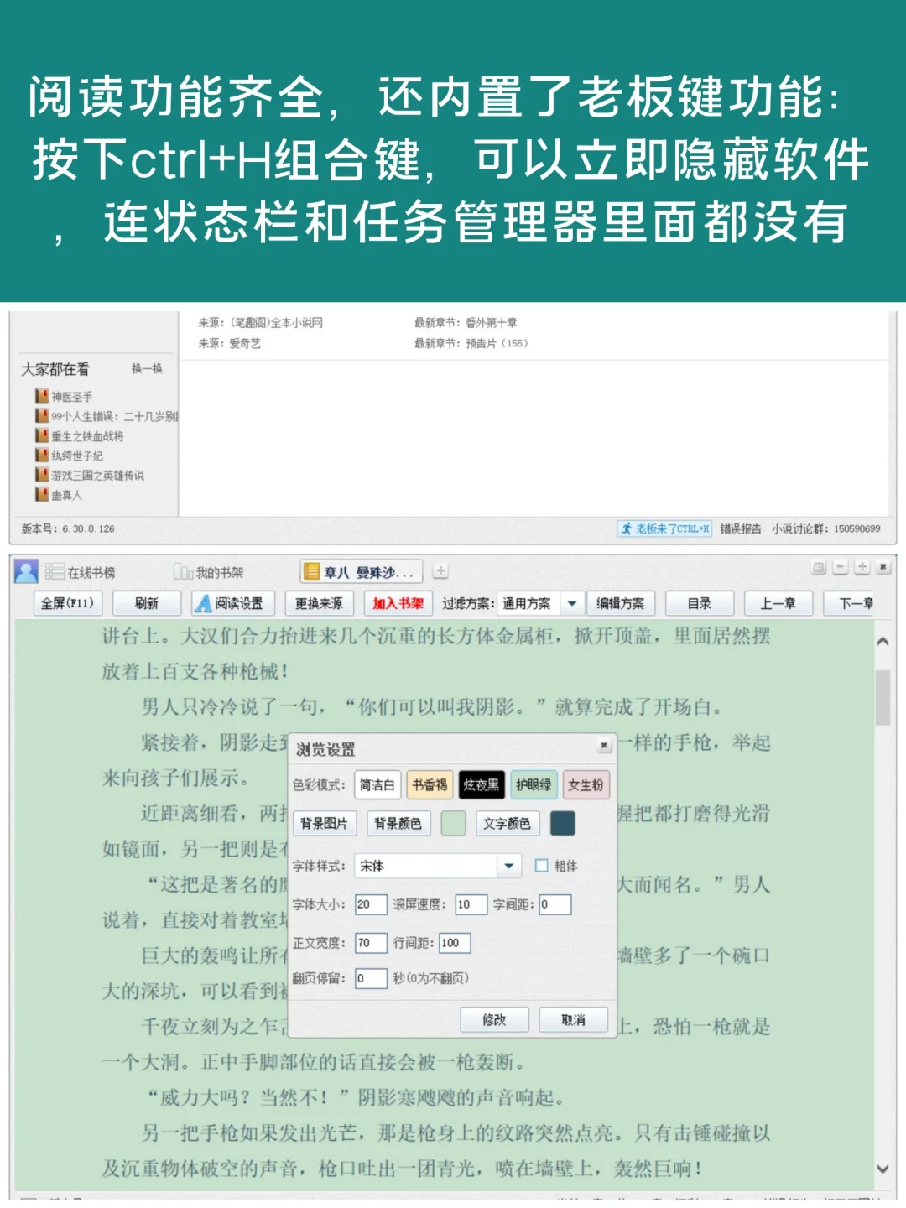Expand the 通用方案 filter scheme dropdown
Image resolution: width=906 pixels, height=1208 pixels.
point(571,602)
